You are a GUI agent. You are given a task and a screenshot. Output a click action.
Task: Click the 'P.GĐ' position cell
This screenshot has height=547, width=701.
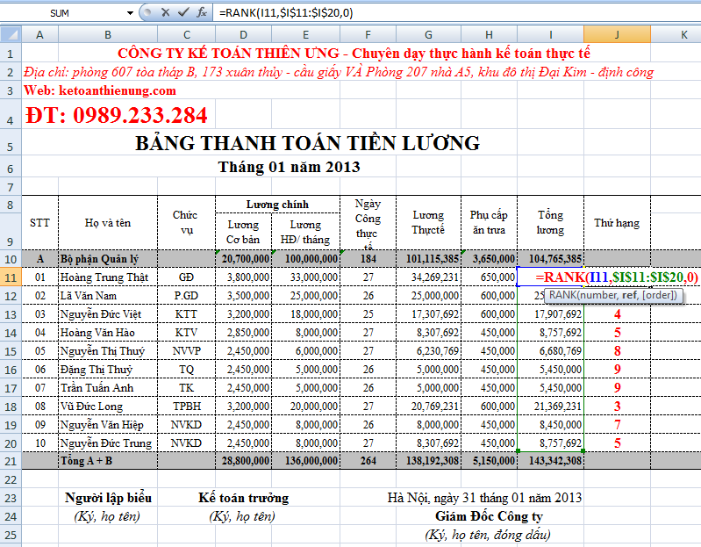point(186,296)
